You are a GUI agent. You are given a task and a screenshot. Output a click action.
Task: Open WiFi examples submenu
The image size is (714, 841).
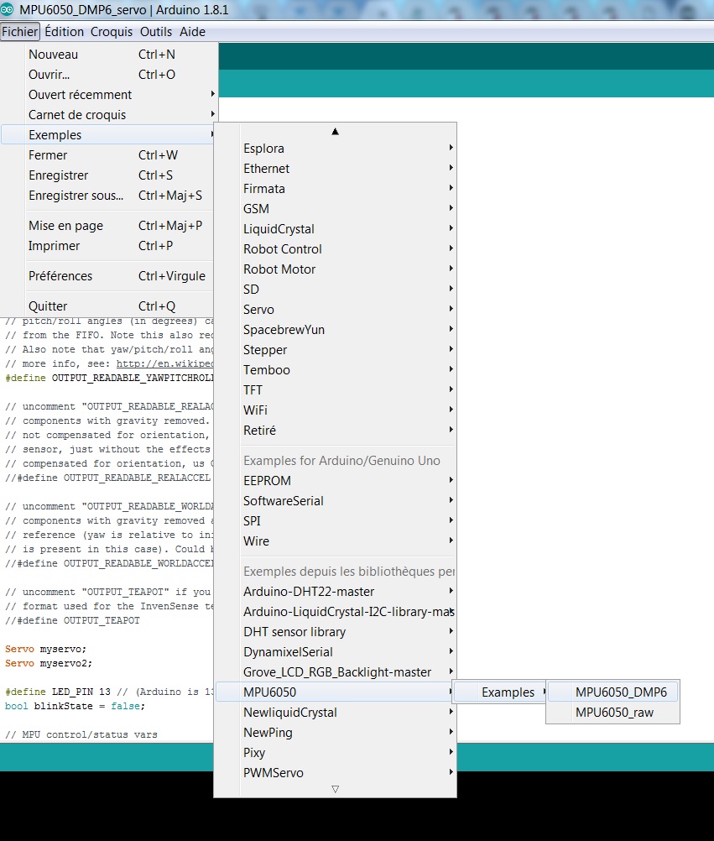tap(336, 410)
